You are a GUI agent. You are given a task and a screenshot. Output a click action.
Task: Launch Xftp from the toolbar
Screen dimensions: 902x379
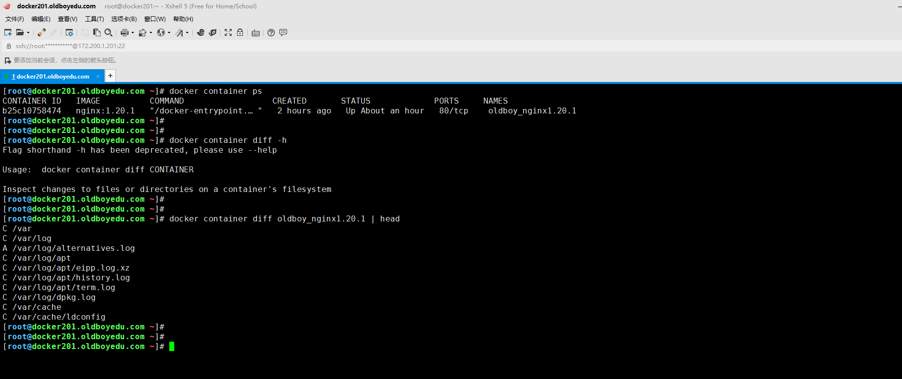212,32
